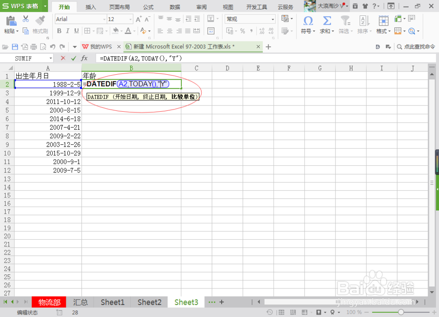This screenshot has height=317, width=439.
Task: Click the plus to add new document tab
Action: pos(269,47)
